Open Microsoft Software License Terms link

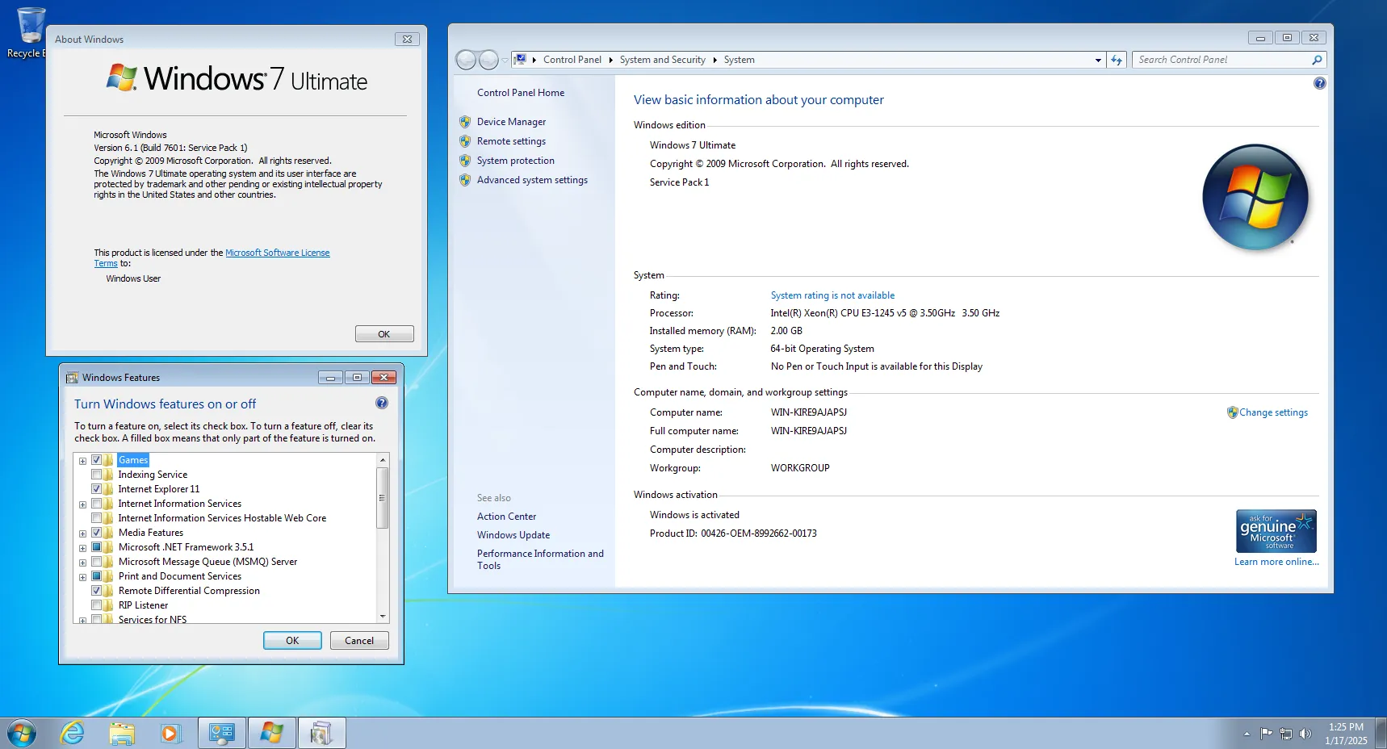pos(277,253)
